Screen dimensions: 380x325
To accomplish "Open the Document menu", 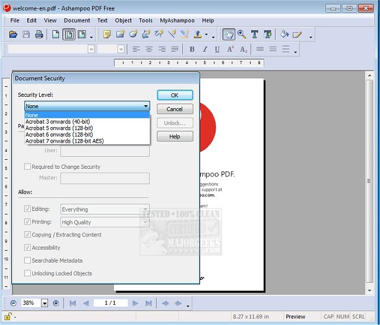I will pos(77,20).
